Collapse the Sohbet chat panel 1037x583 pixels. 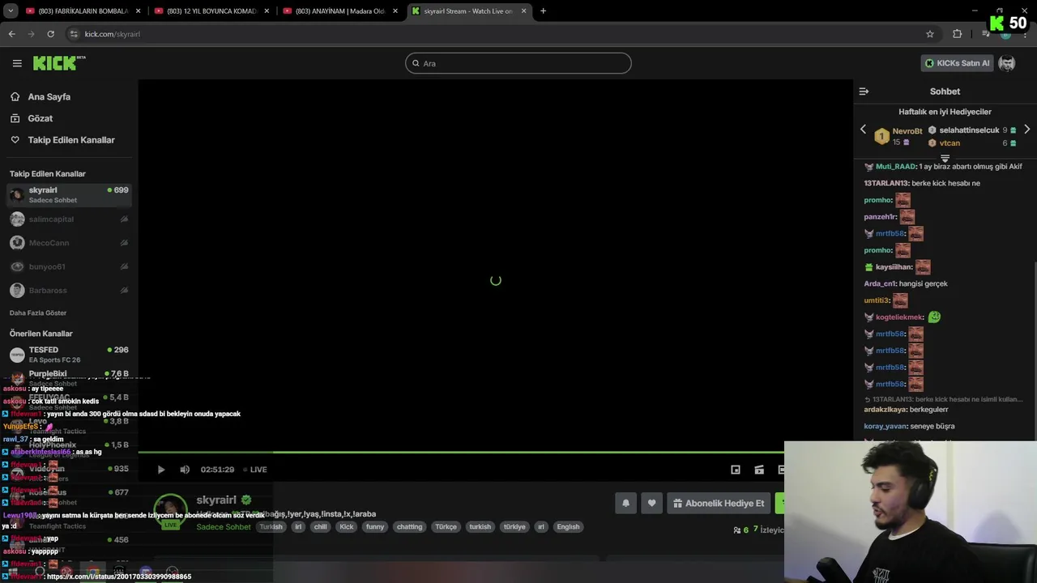(x=864, y=91)
